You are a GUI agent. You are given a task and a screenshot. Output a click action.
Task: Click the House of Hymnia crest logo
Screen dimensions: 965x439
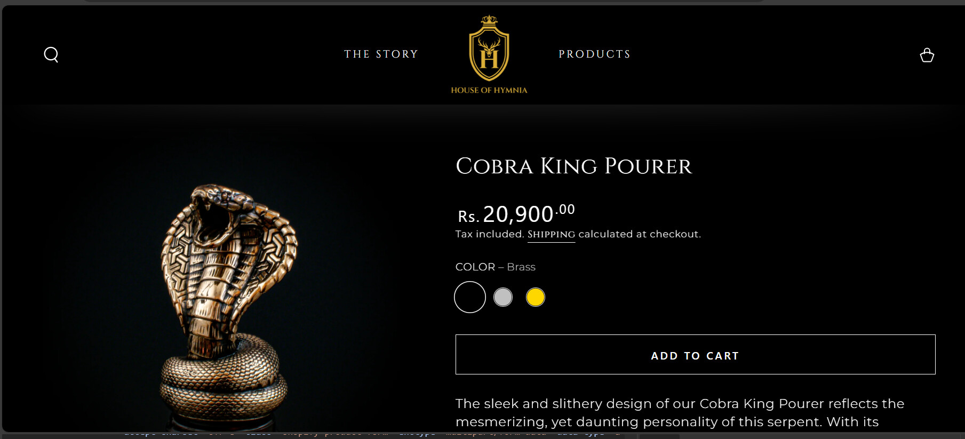[x=489, y=48]
